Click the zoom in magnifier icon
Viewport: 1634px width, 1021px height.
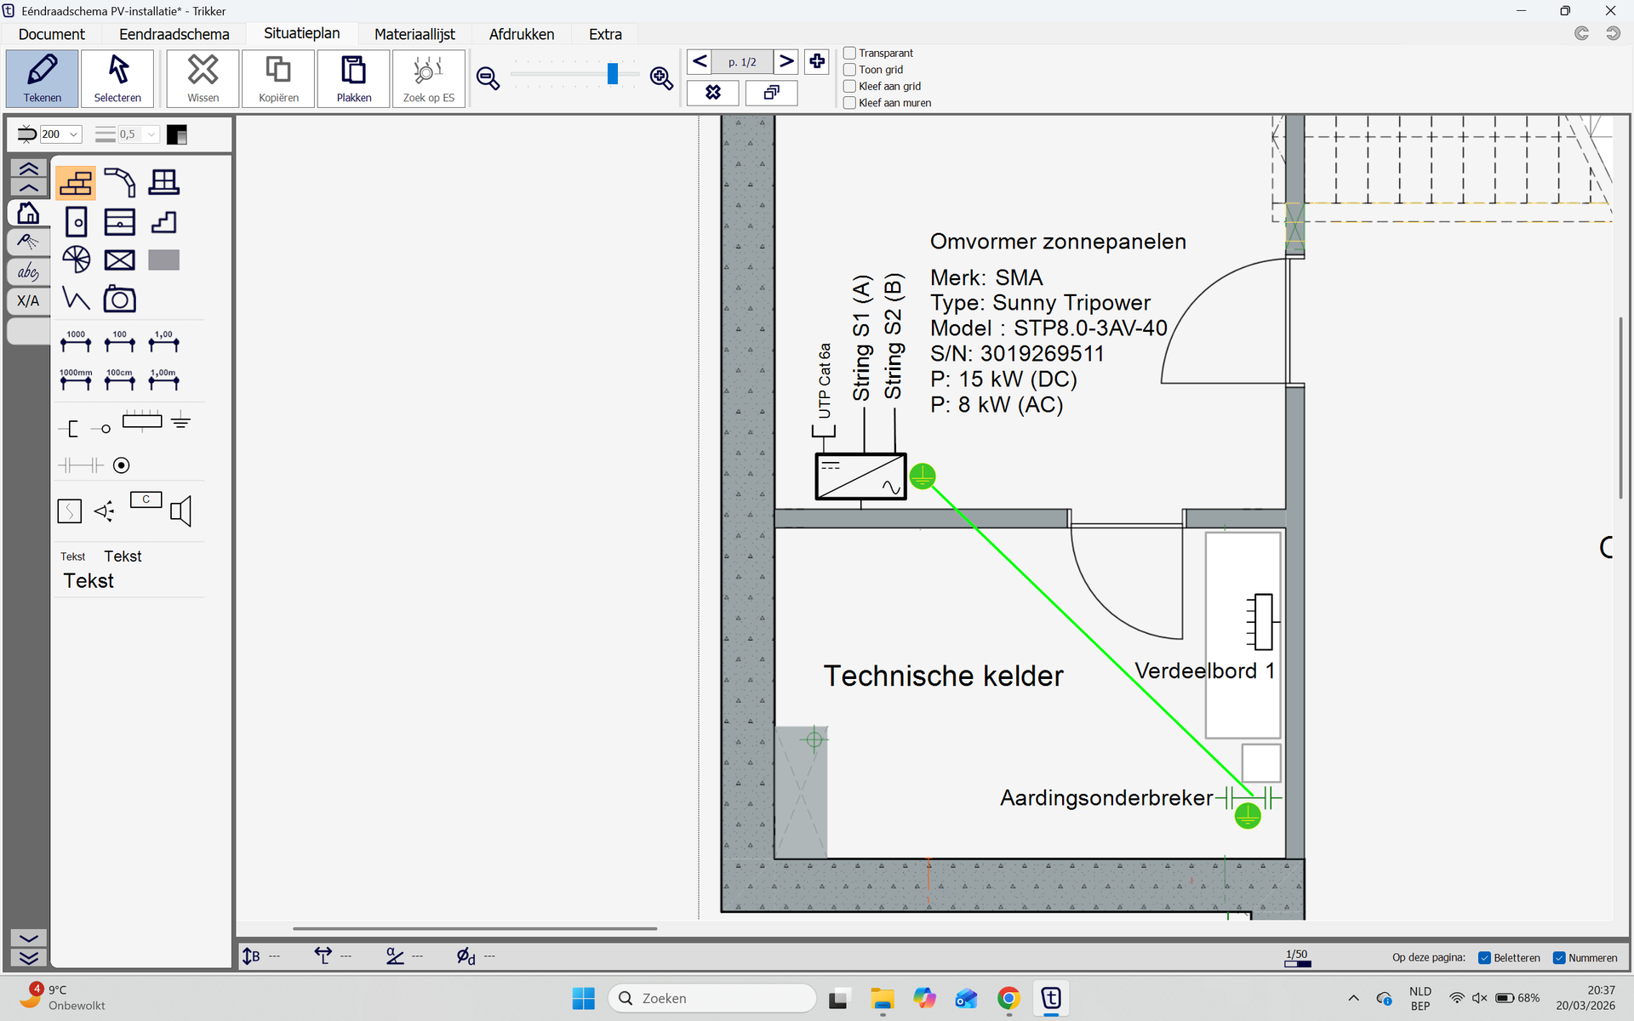tap(661, 78)
